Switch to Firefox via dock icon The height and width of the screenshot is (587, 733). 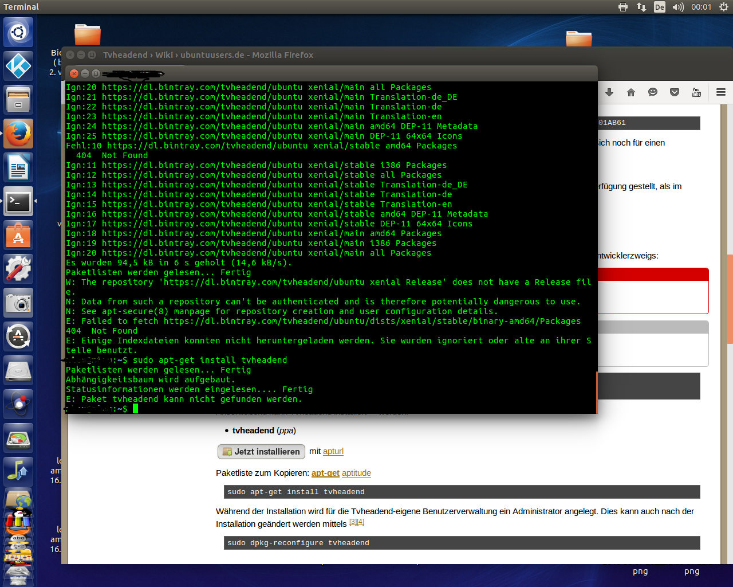pyautogui.click(x=18, y=134)
